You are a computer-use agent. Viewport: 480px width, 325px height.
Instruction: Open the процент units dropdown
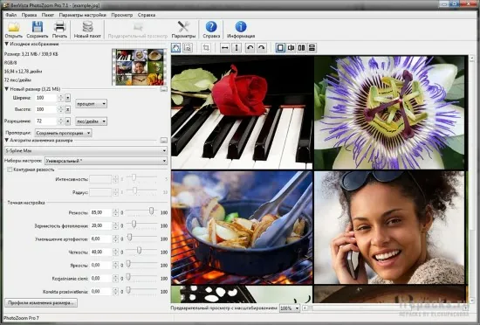pos(91,104)
